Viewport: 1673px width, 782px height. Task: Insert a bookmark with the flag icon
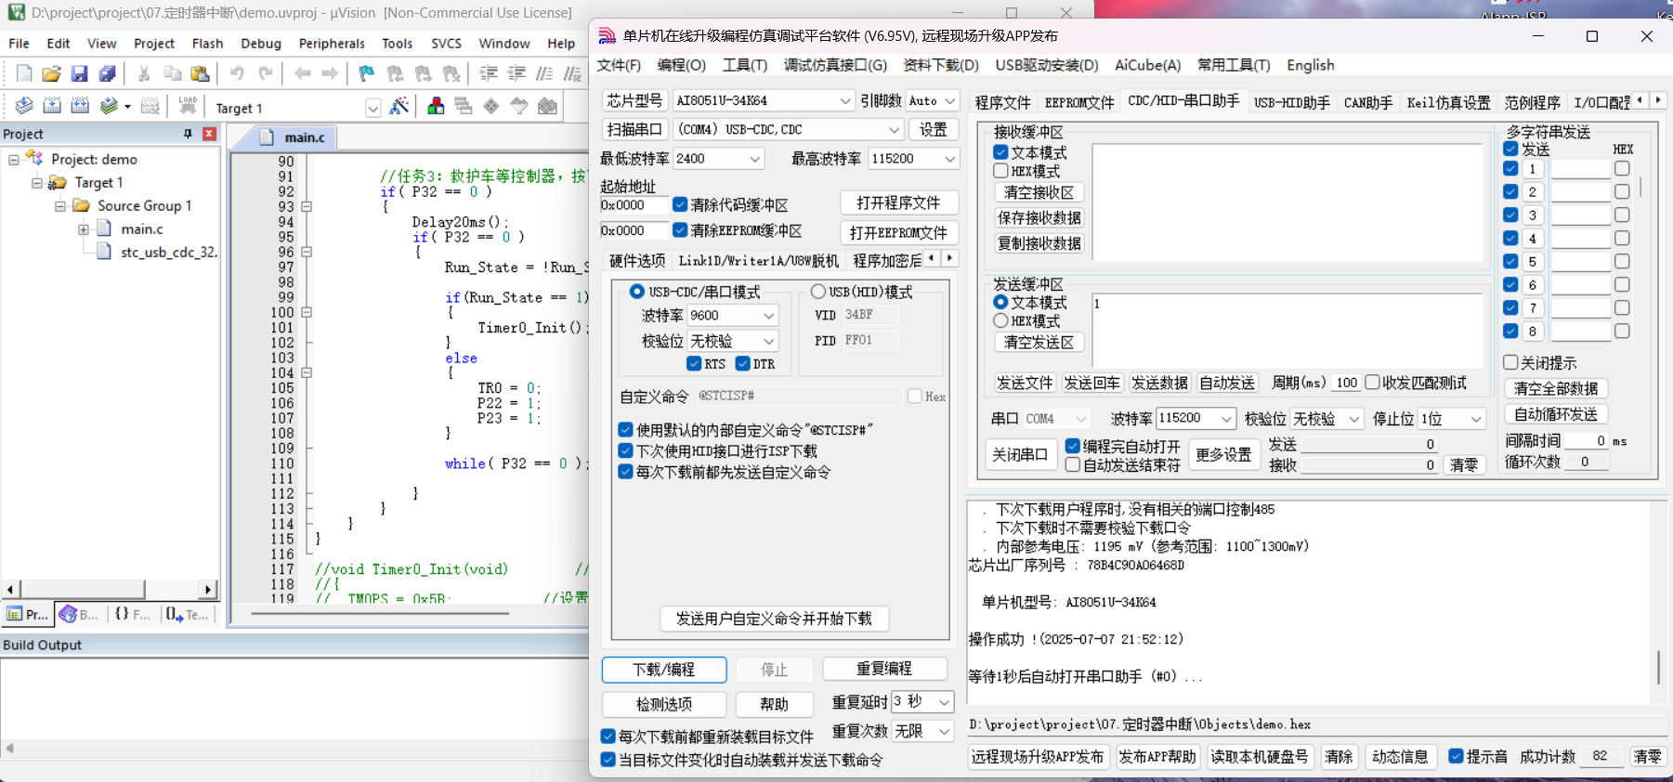pos(367,73)
